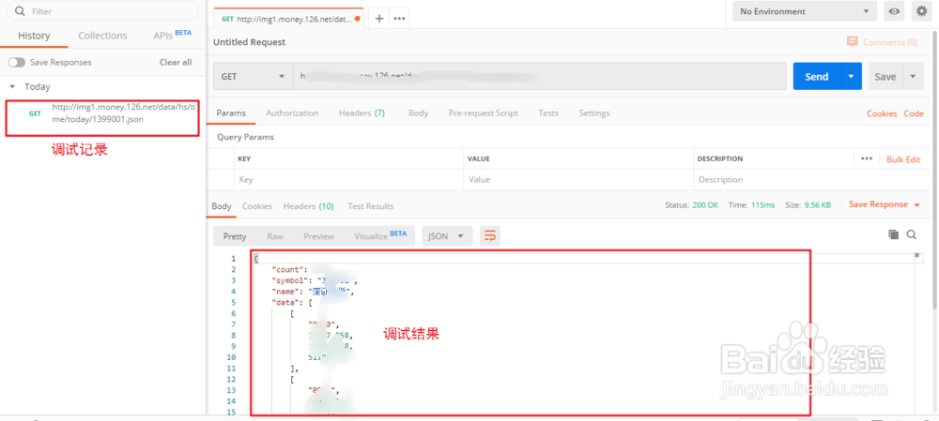Open the Test Results tab
Viewport: 939px width, 421px height.
click(371, 206)
